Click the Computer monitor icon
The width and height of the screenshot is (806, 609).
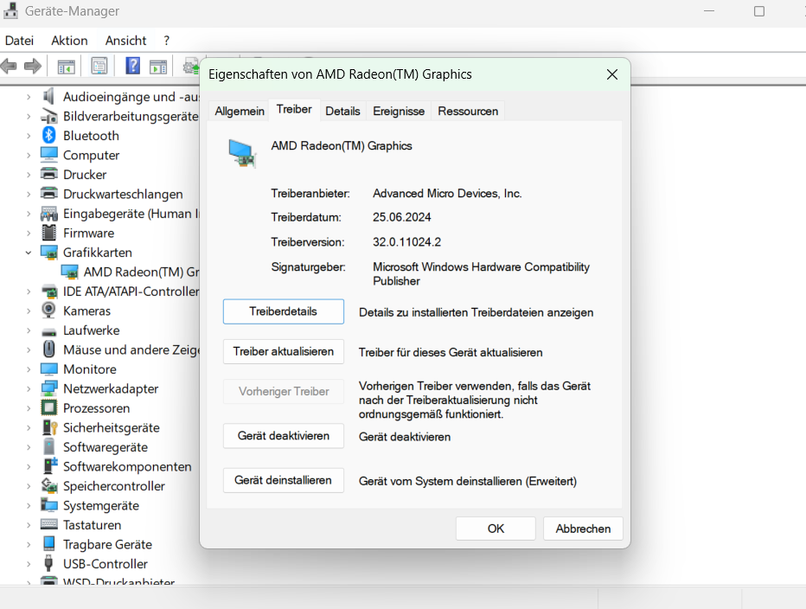pyautogui.click(x=48, y=155)
